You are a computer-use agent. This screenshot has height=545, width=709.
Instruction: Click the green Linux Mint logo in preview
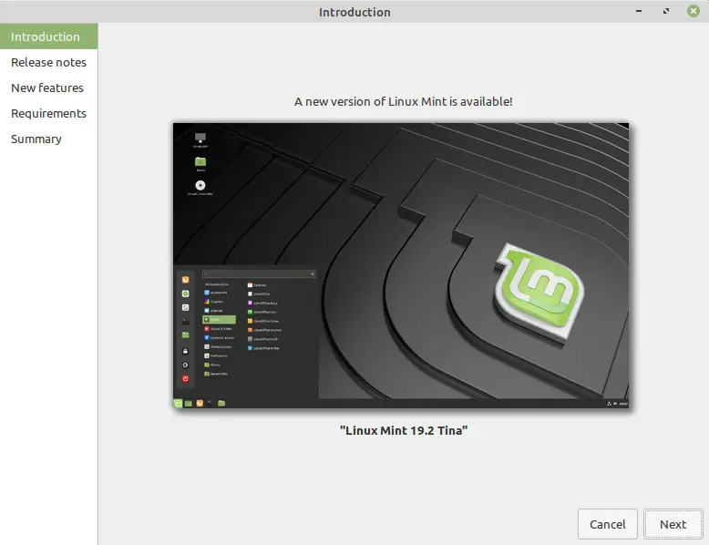click(x=539, y=291)
